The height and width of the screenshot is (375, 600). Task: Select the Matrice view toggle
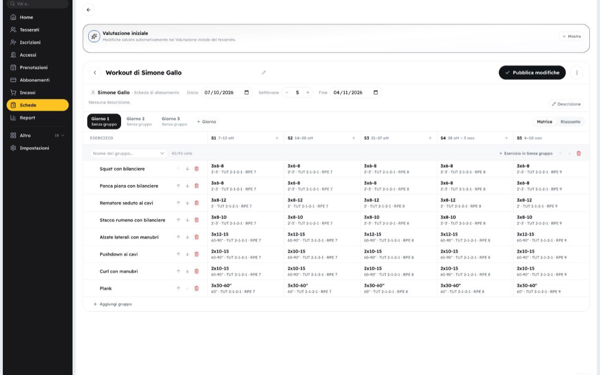pyautogui.click(x=545, y=122)
